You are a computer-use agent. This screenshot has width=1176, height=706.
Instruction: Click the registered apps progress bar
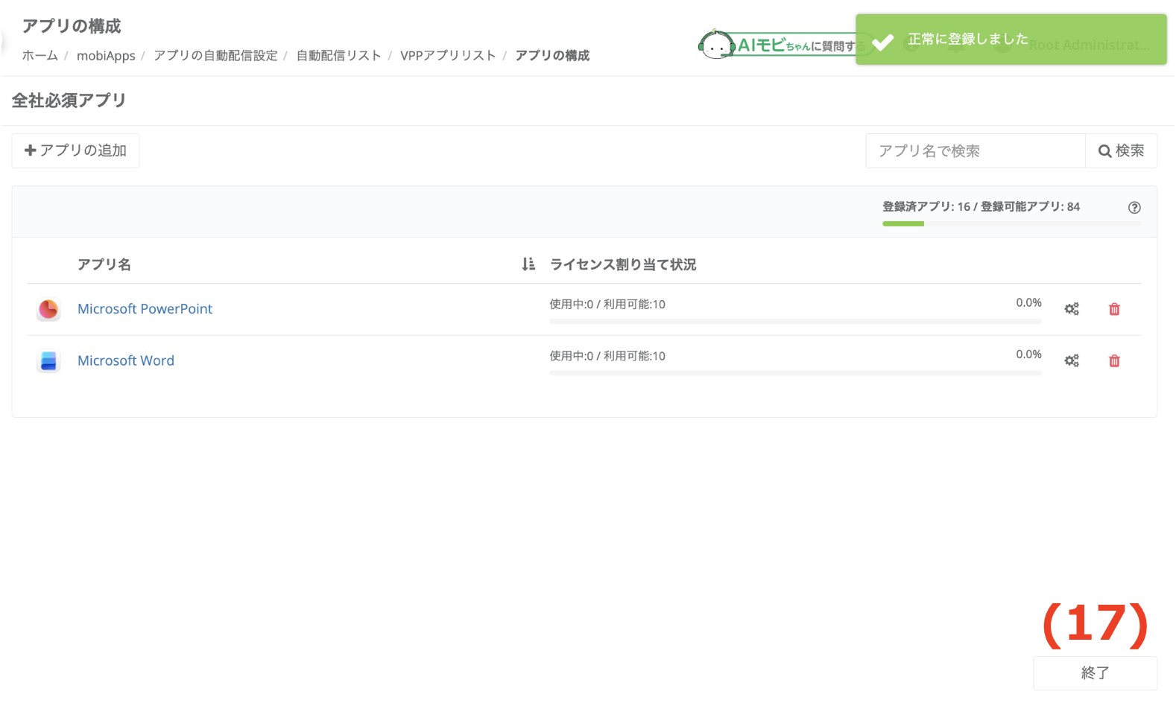pyautogui.click(x=1011, y=223)
